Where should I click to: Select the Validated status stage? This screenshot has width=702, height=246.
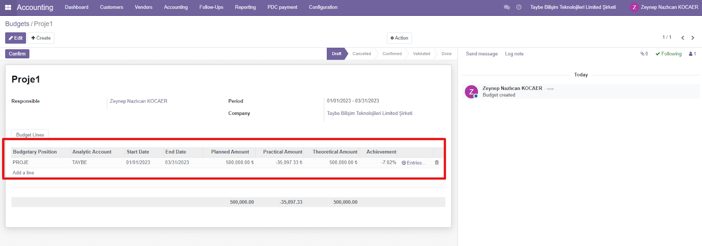(x=421, y=54)
